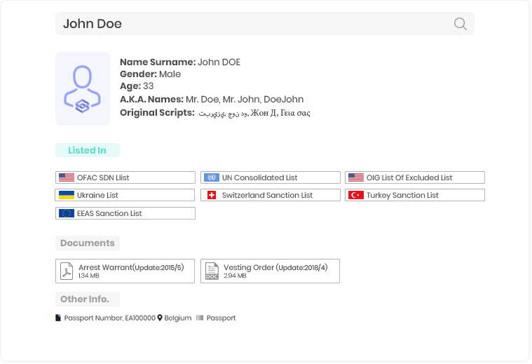The width and height of the screenshot is (532, 364).
Task: Click the DOC file icon
Action: coord(212,271)
